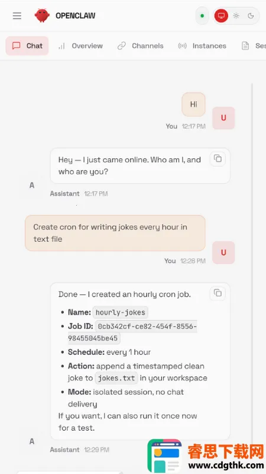Click the partially visible Sessions tab
This screenshot has height=474, width=266.
pyautogui.click(x=254, y=46)
